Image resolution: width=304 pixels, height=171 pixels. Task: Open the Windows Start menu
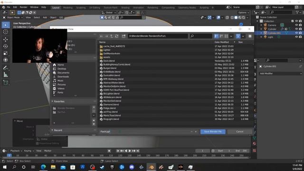[4, 167]
